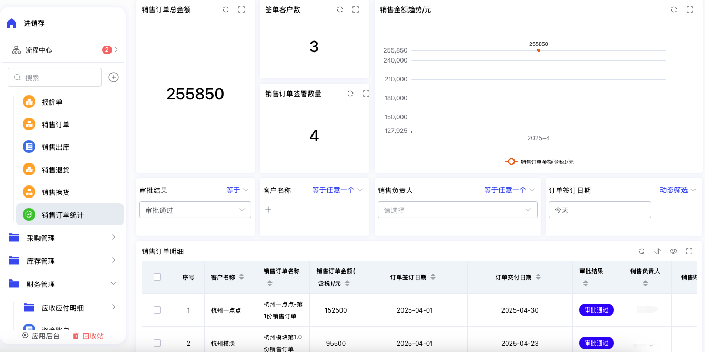
Task: Click the blue 销售出库 icon
Action: click(x=29, y=147)
